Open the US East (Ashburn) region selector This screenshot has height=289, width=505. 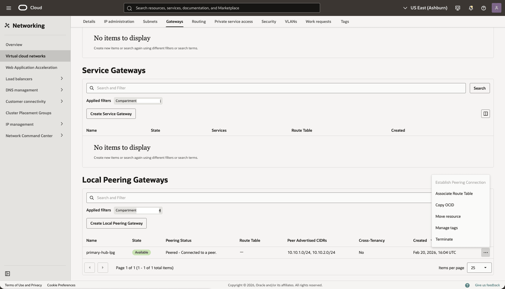point(425,8)
